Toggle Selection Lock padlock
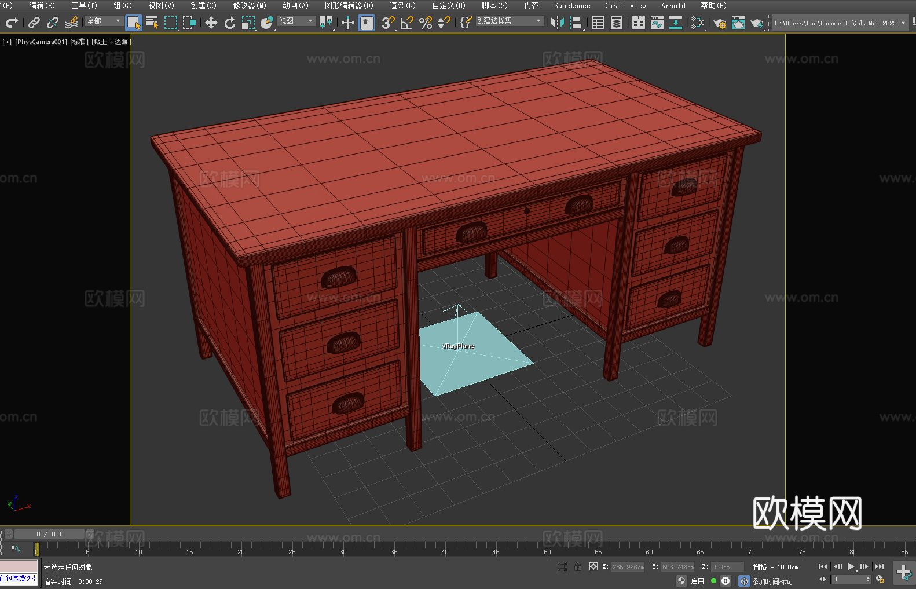The width and height of the screenshot is (916, 589). point(578,566)
